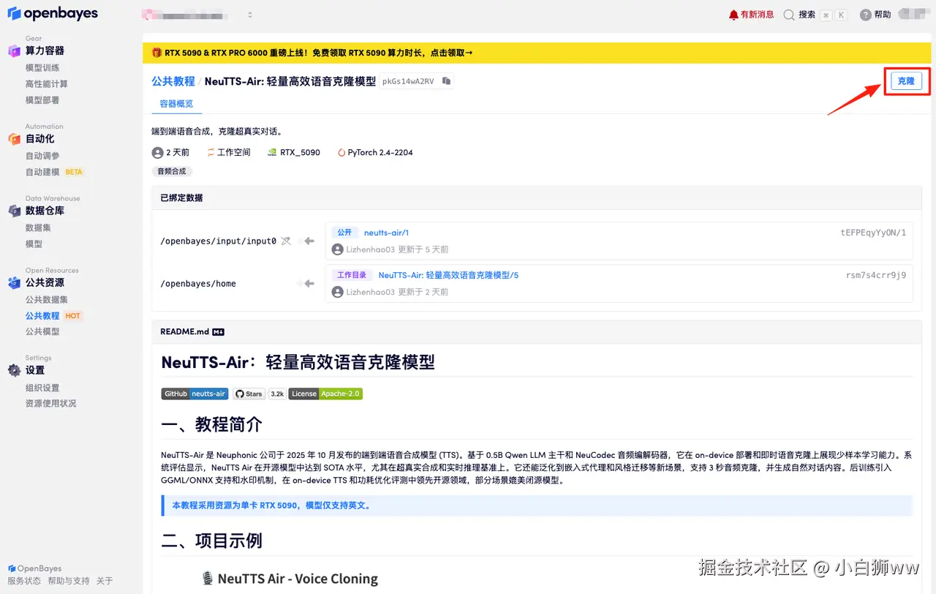936x594 pixels.
Task: Select 公共教程 HOT in sidebar
Action: click(54, 315)
